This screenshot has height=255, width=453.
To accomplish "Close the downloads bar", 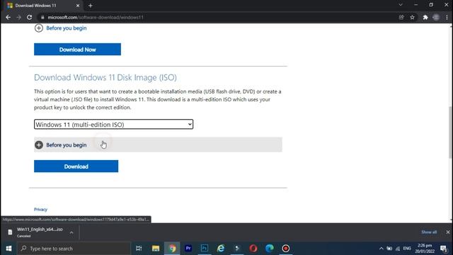I will tap(448, 232).
